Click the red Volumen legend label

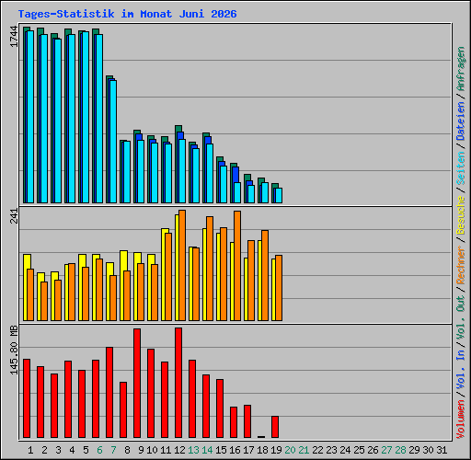pos(461,419)
